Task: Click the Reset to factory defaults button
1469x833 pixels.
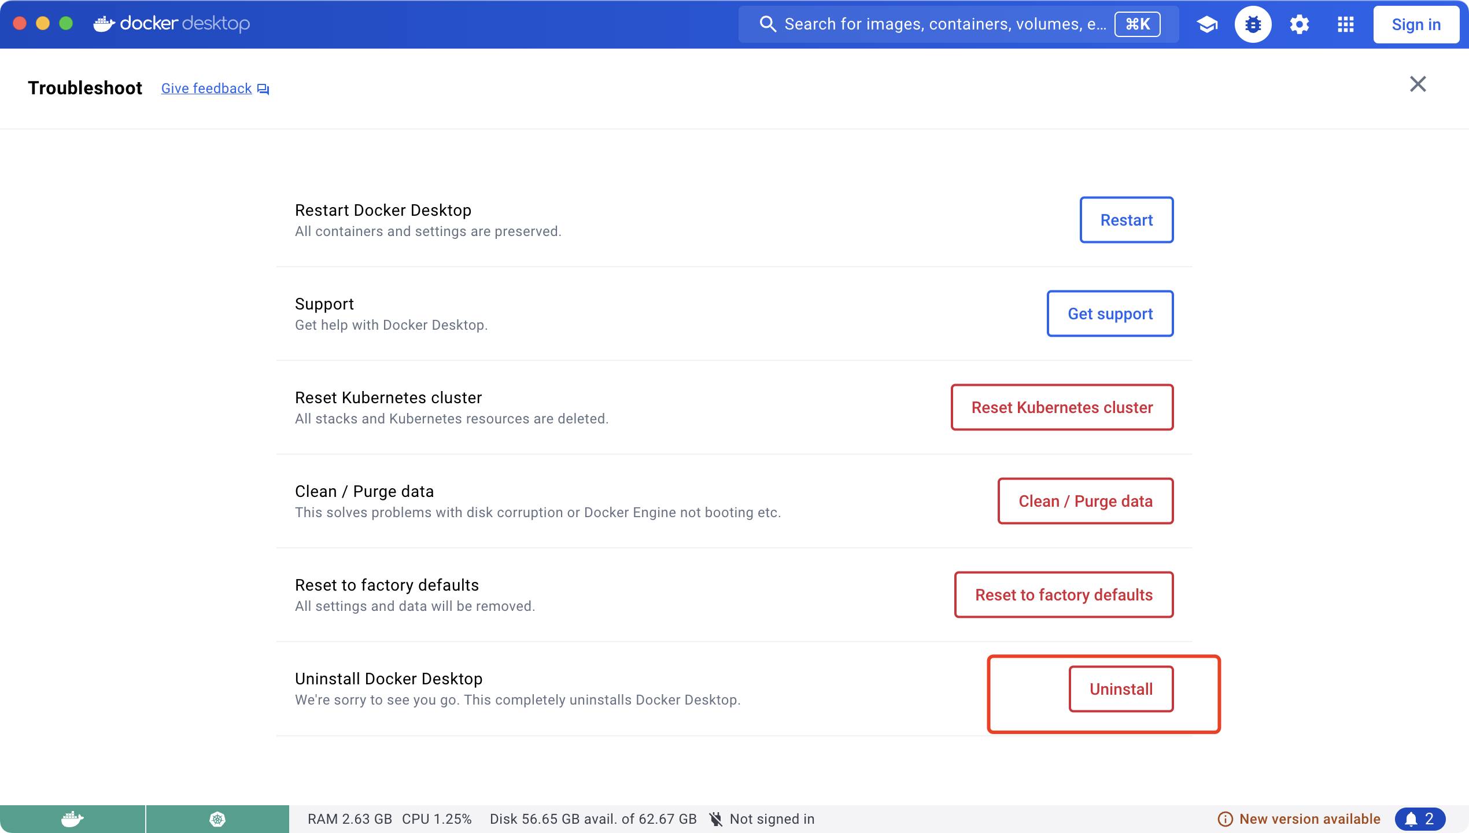Action: tap(1064, 595)
